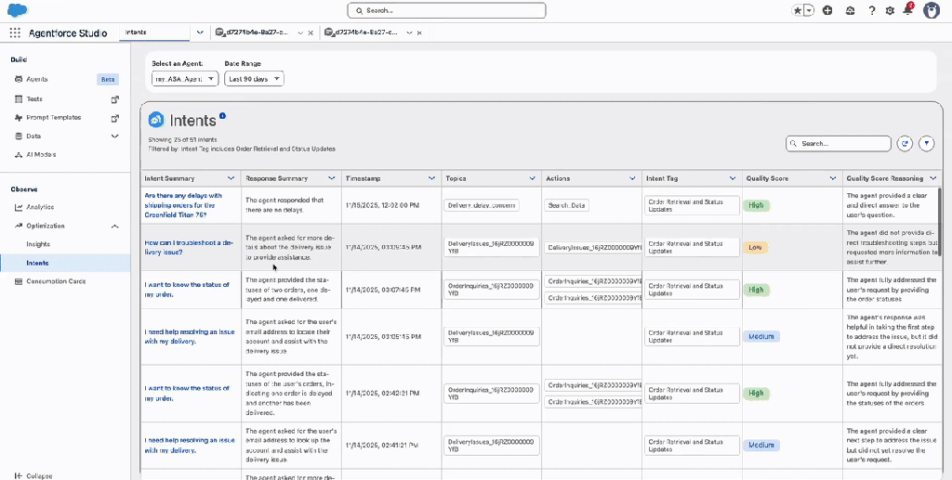
Task: Collapse the Optimization section in sidebar
Action: (115, 226)
